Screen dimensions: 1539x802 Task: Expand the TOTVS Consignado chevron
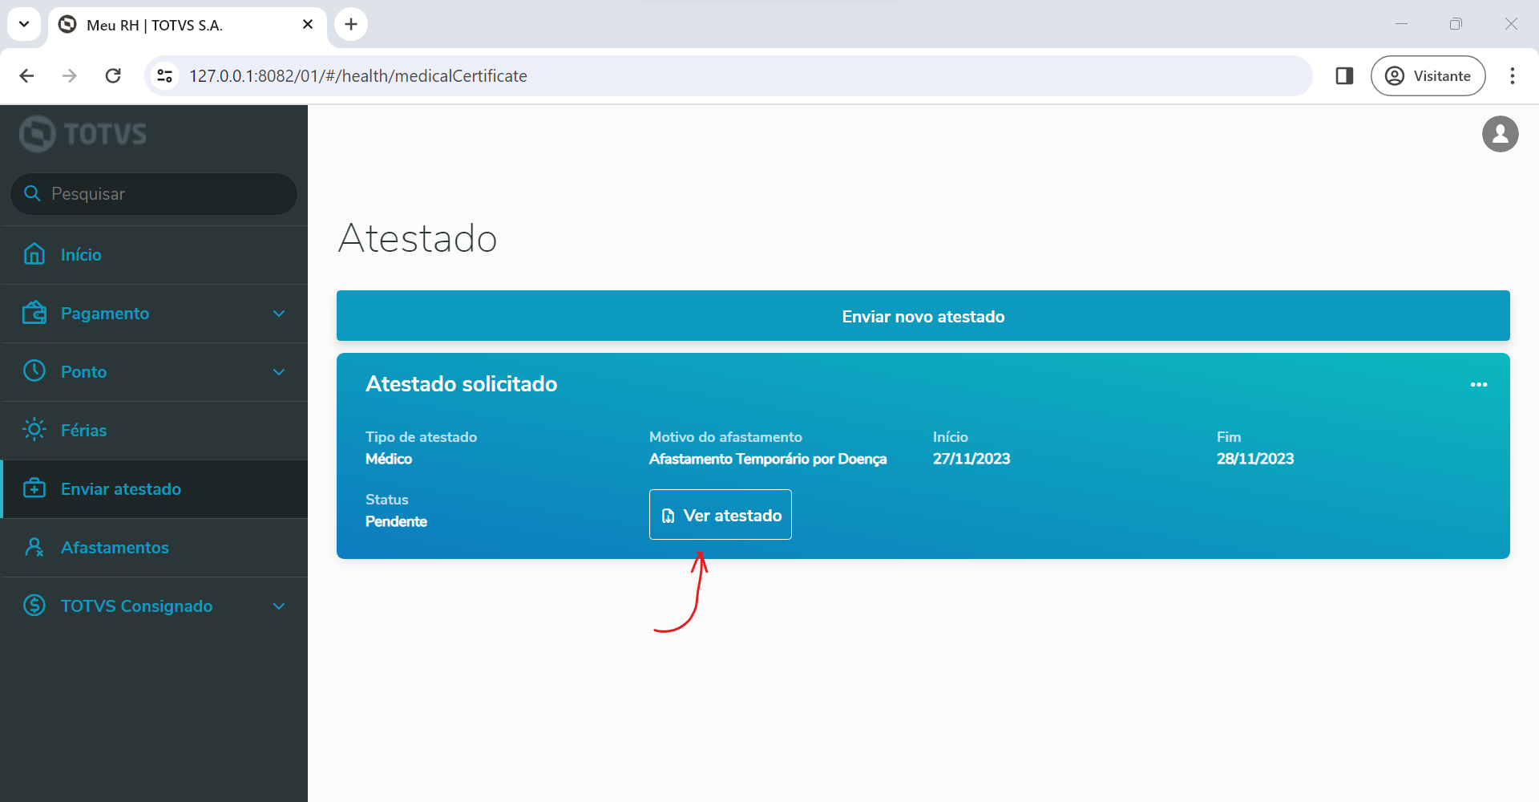[x=279, y=606]
